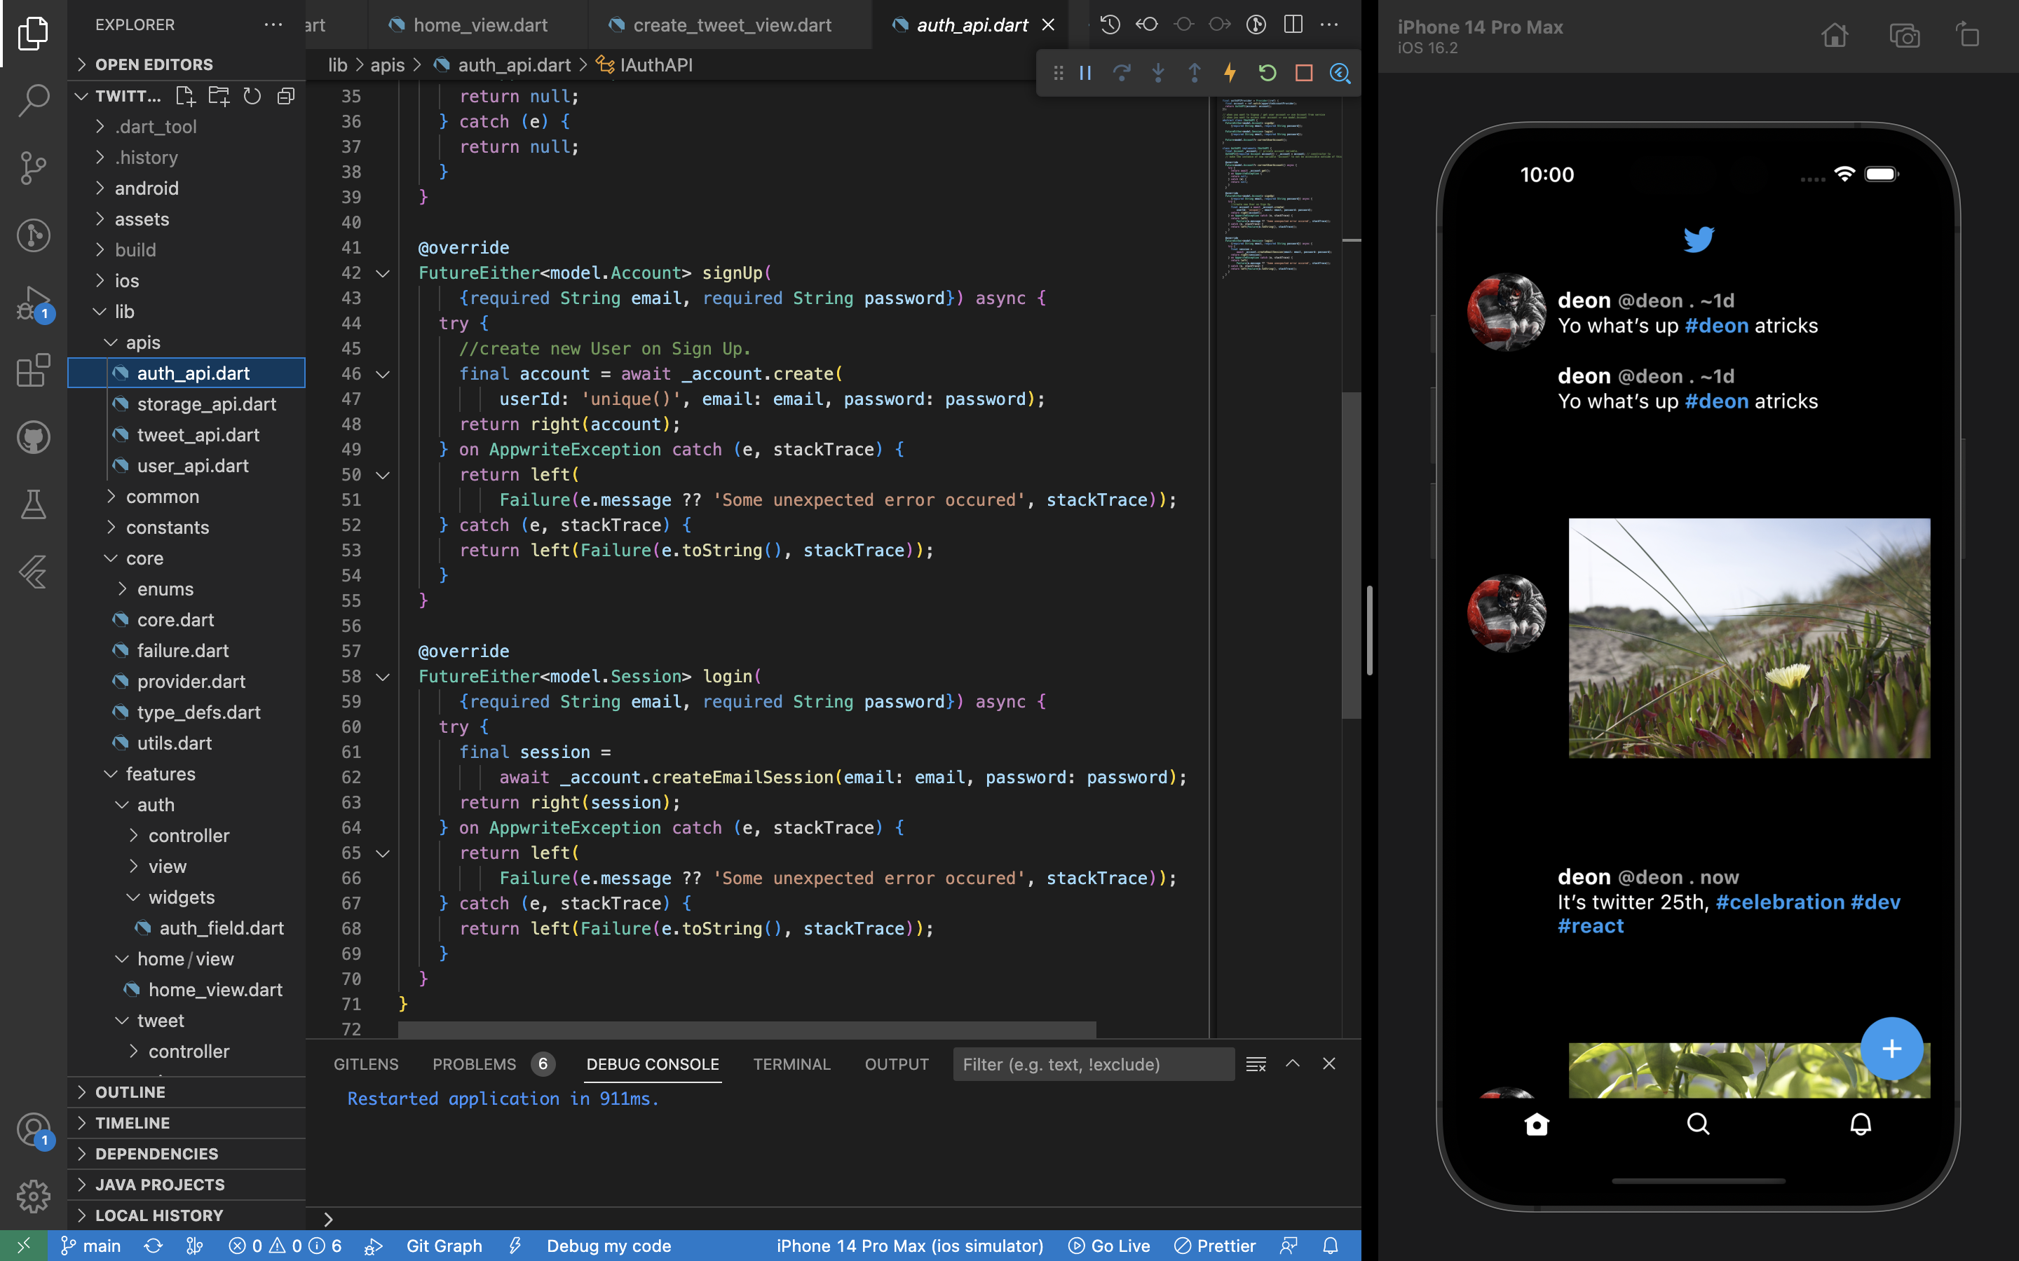Open the GitHub view in activity bar

point(34,436)
